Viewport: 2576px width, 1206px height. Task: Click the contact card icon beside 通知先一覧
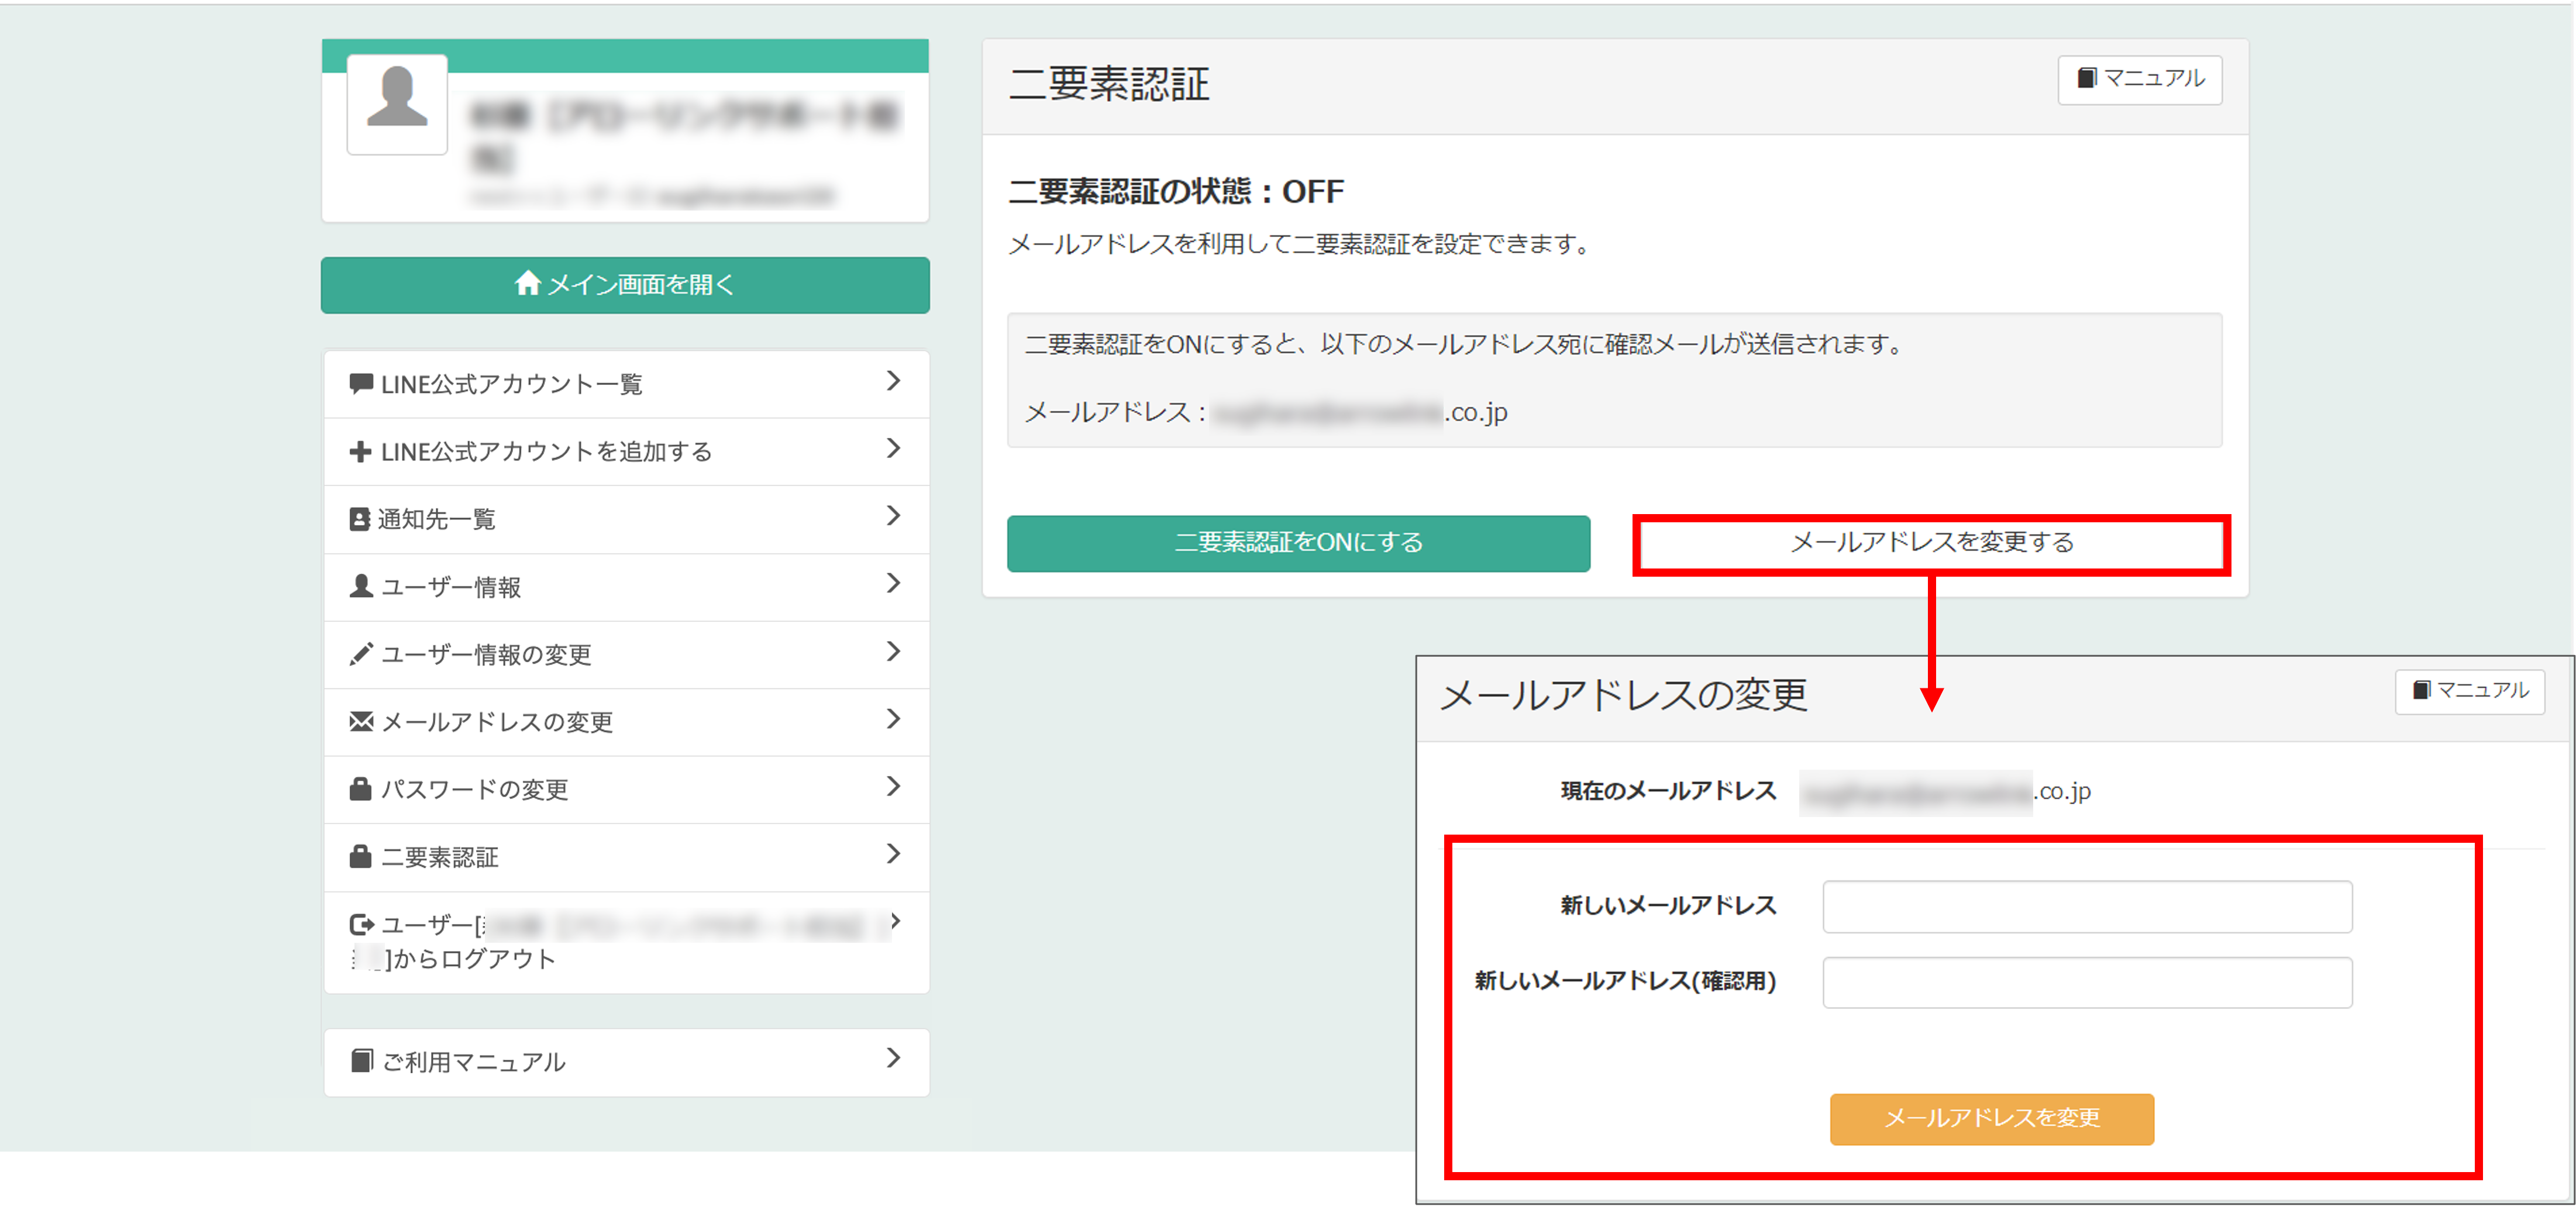(359, 519)
